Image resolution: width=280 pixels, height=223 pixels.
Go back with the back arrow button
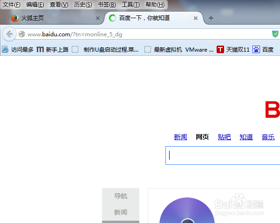click(9, 34)
